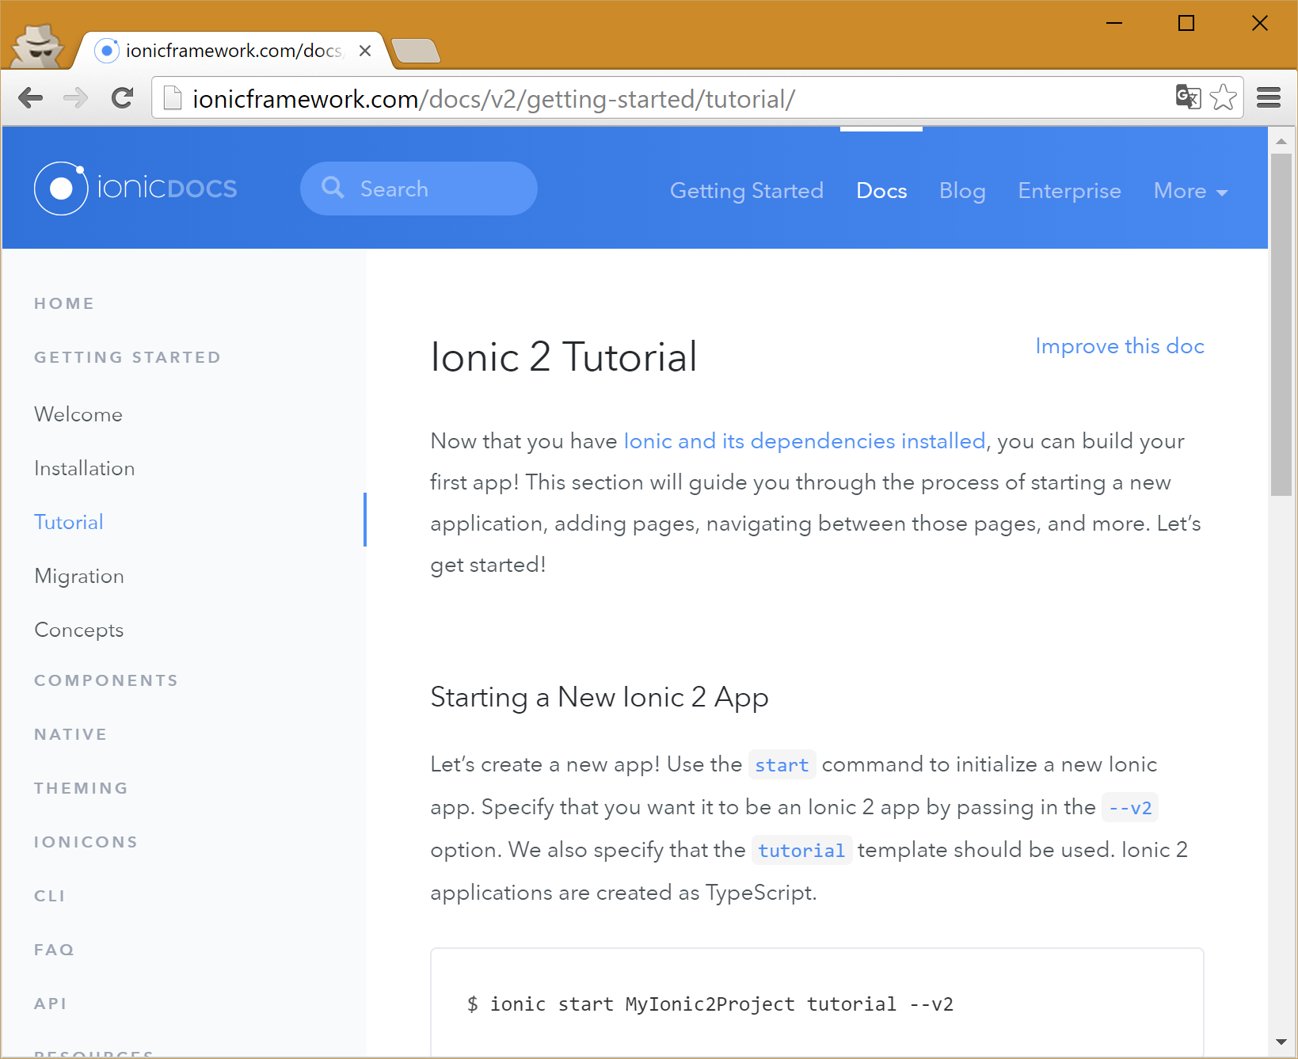Expand the NATIVE sidebar section

pyautogui.click(x=70, y=734)
